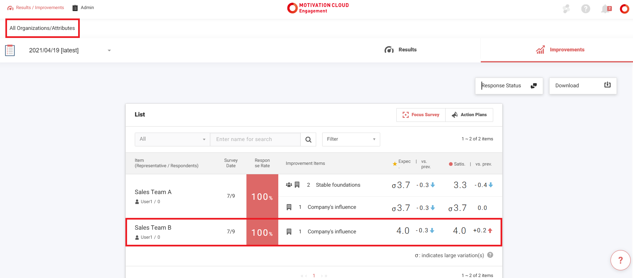
Task: Click the search magnifier icon
Action: pyautogui.click(x=308, y=139)
